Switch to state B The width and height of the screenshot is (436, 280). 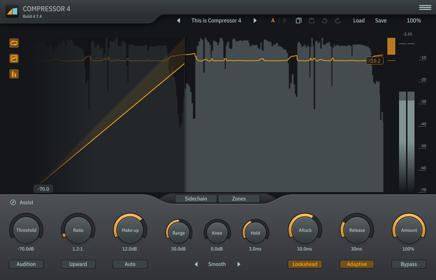284,21
